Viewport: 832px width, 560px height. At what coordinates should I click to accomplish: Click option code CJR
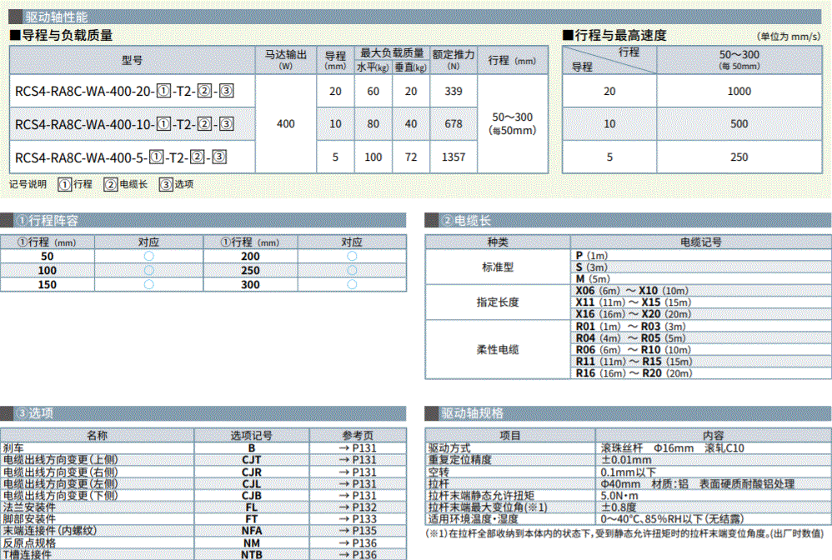coord(252,472)
